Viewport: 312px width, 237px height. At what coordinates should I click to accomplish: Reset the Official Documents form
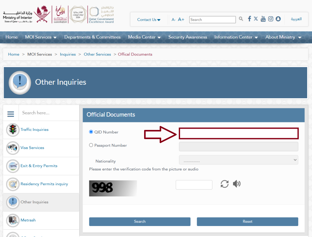pos(247,221)
